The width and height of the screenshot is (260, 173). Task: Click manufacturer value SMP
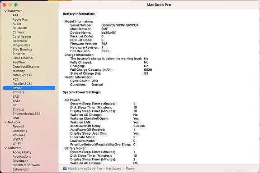pyautogui.click(x=105, y=29)
